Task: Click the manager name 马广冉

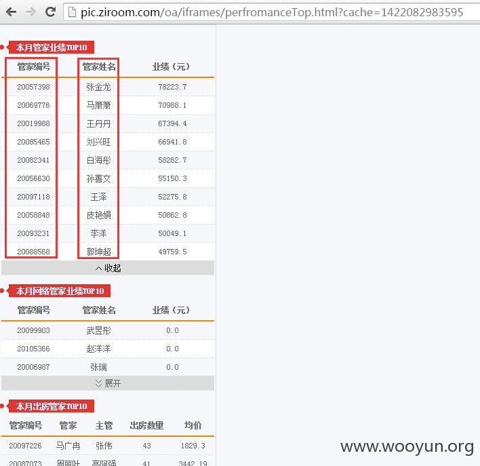Action: pos(68,446)
